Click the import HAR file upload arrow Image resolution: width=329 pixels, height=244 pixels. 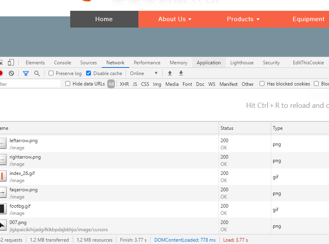[170, 73]
